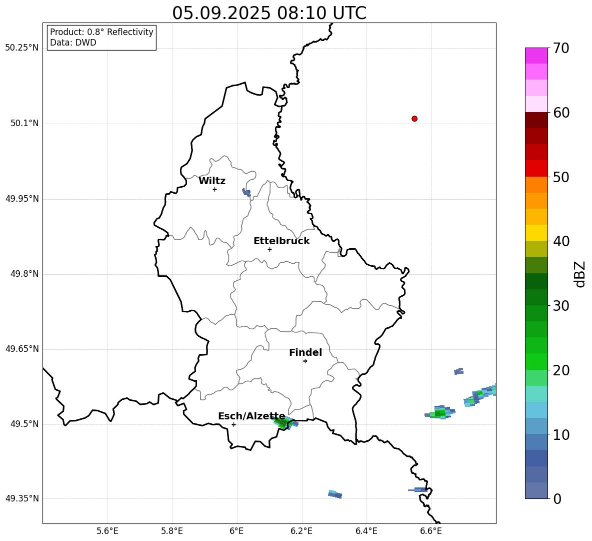Click the yellow colorbar segment above 40
The width and height of the screenshot is (592, 541).
pos(536,233)
